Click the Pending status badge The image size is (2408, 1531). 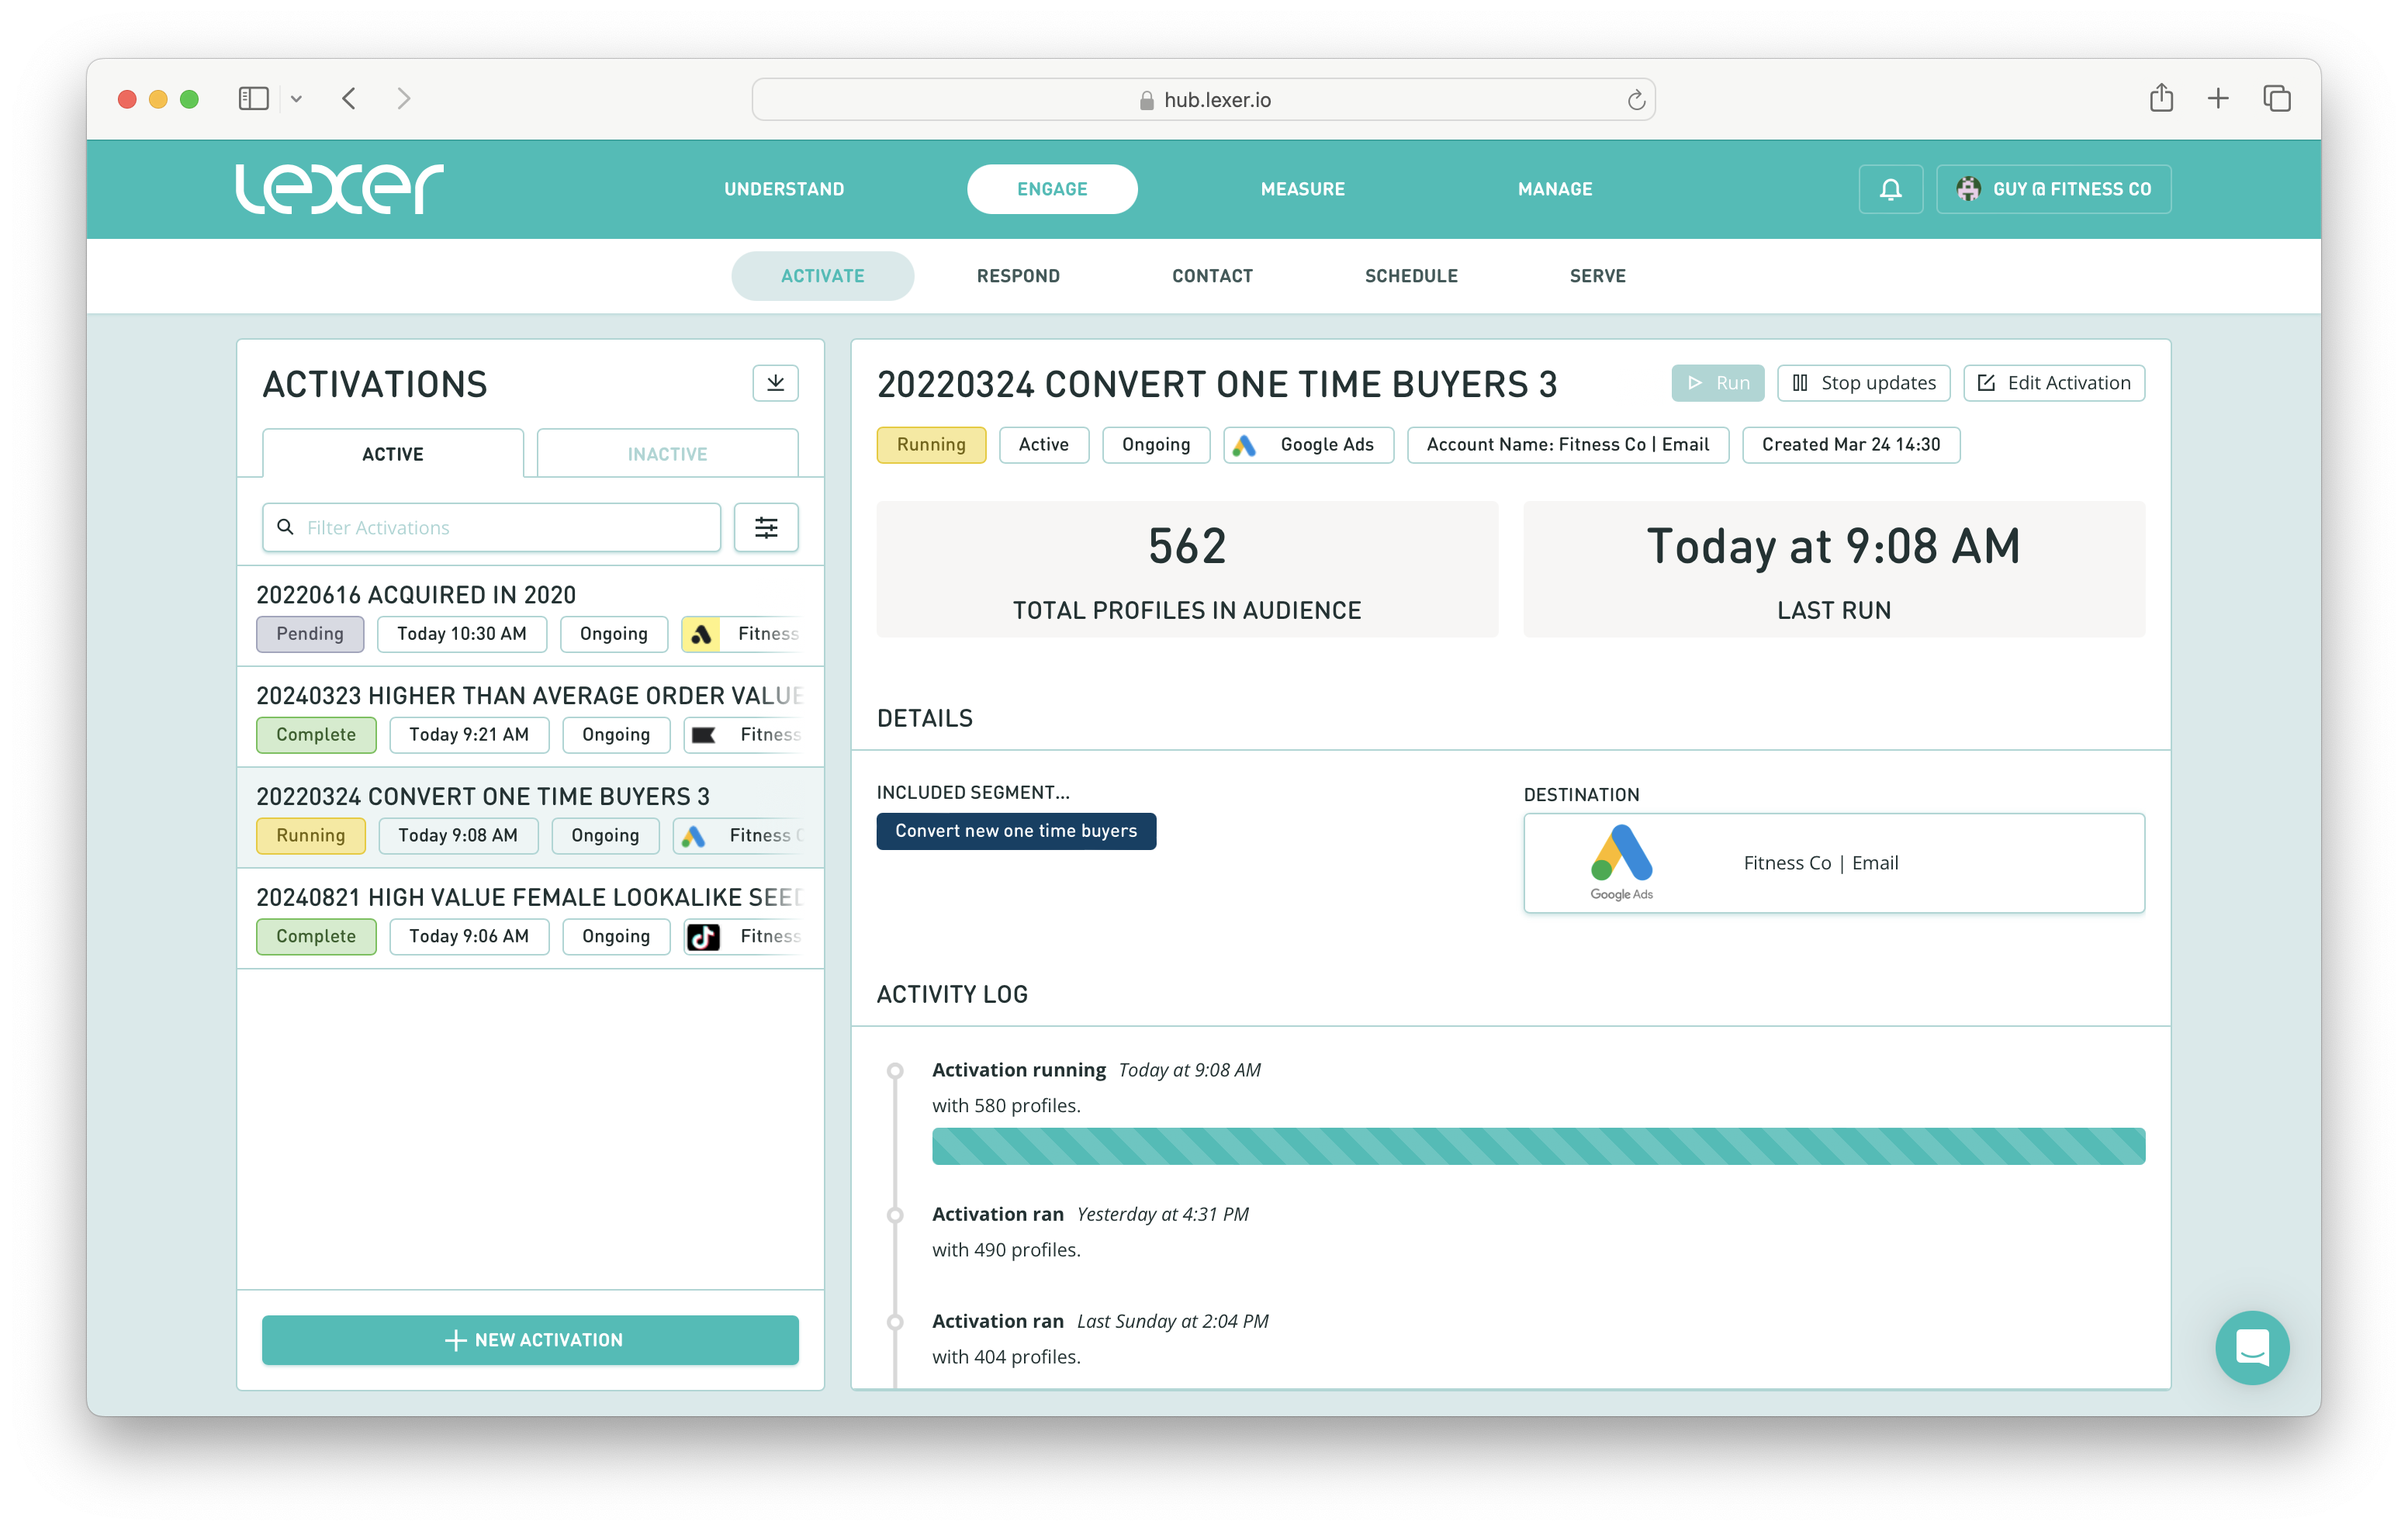[310, 634]
